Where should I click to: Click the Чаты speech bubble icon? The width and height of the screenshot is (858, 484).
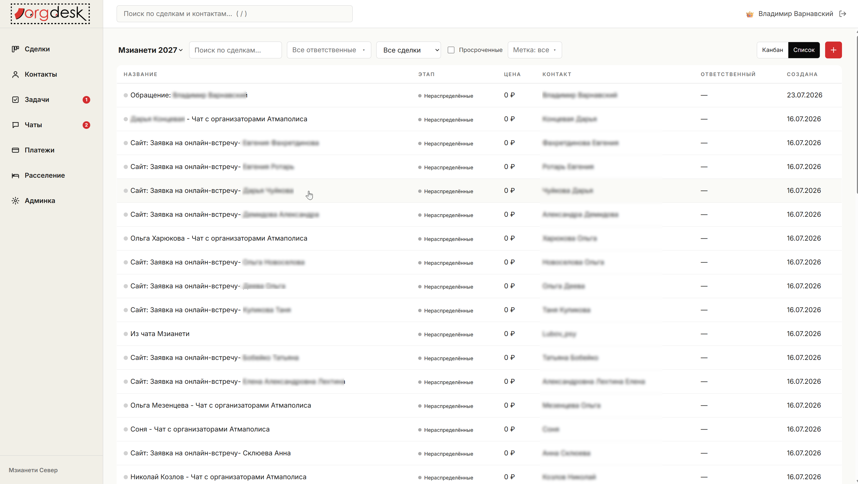coord(15,125)
